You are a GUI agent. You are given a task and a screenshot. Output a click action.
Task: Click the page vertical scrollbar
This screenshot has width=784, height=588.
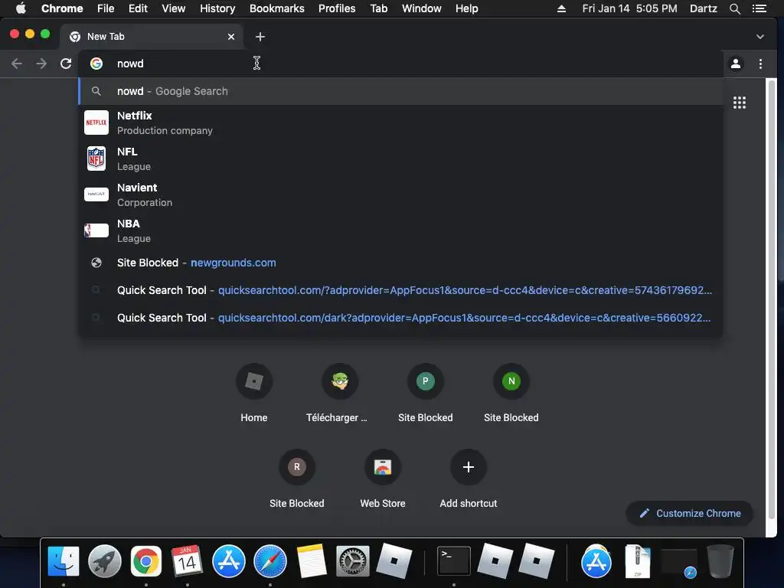tap(772, 300)
